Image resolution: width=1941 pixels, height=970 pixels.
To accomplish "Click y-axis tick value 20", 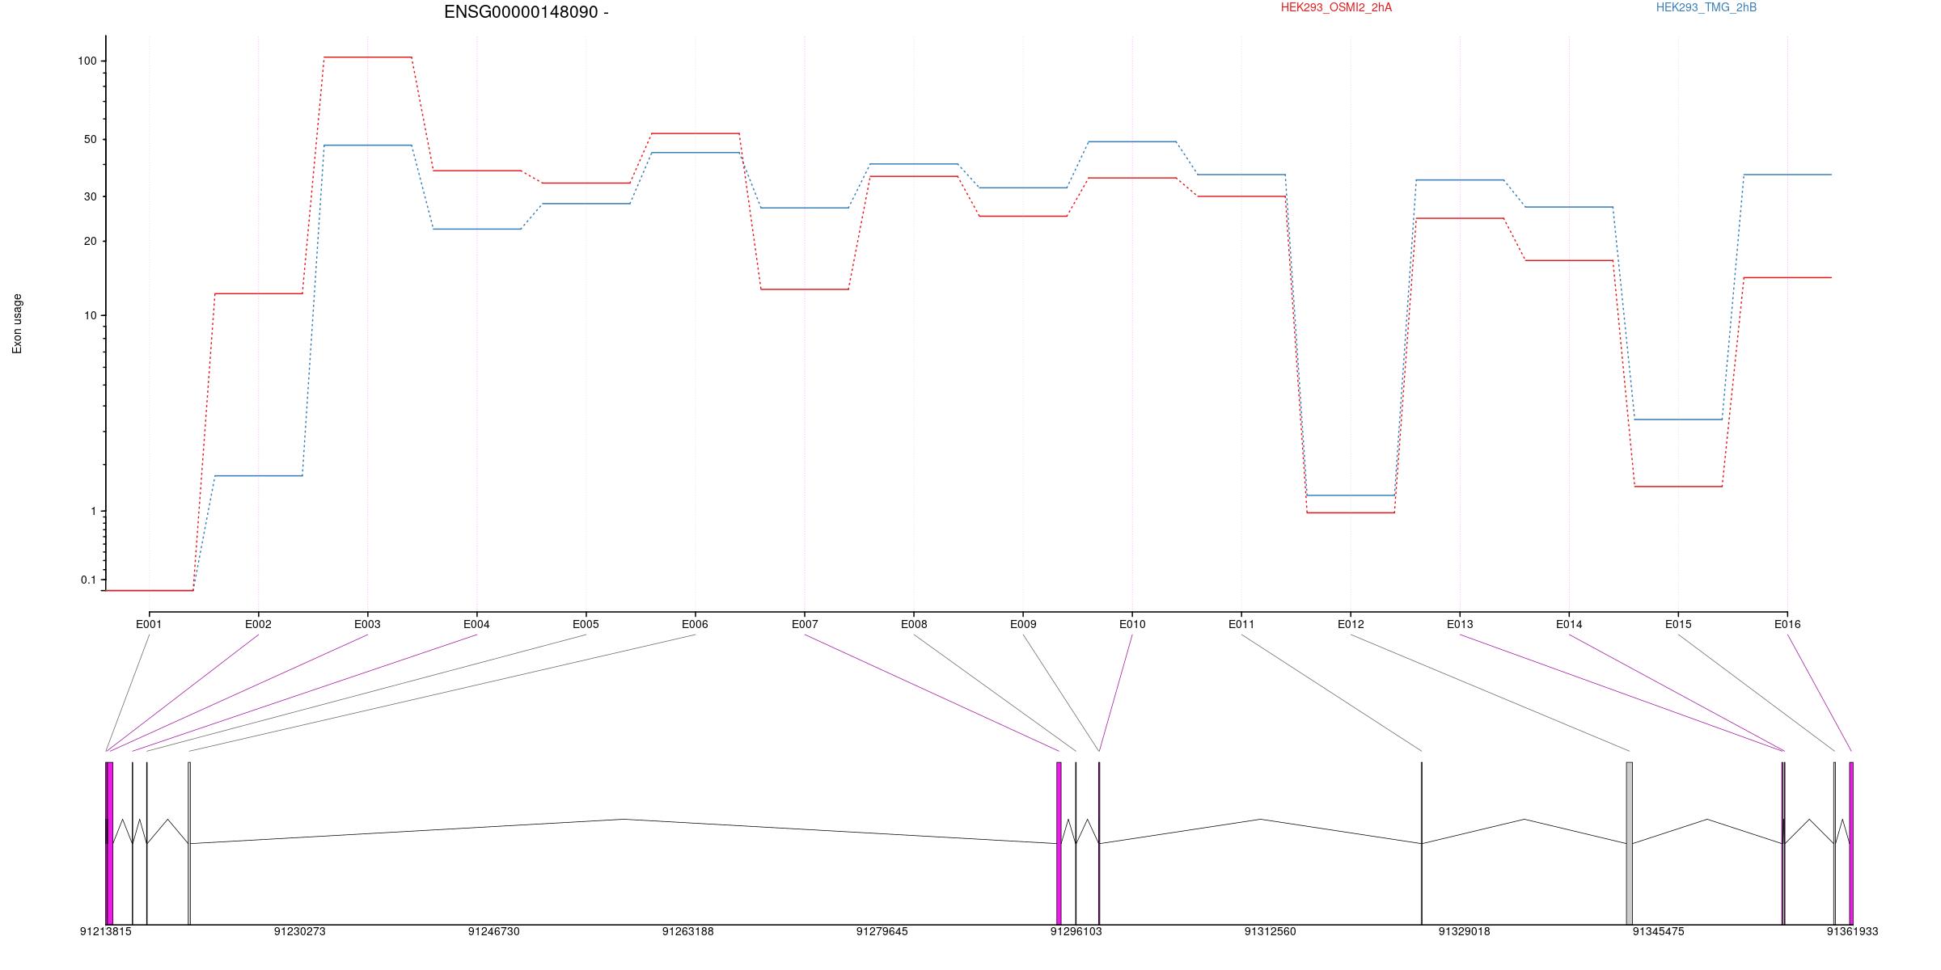I will coord(91,241).
